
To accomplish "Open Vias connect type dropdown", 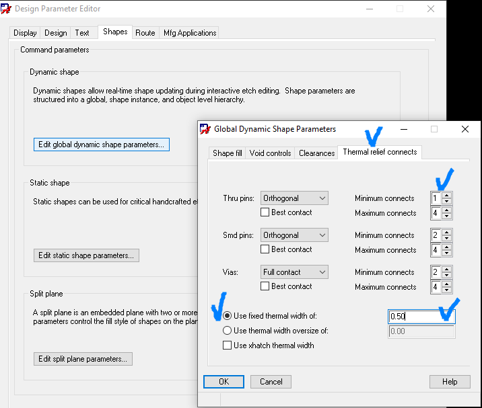I will click(x=294, y=272).
